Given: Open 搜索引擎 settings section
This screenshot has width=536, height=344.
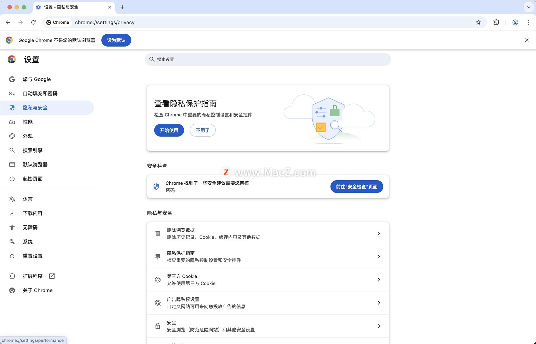Looking at the screenshot, I should pos(47,150).
